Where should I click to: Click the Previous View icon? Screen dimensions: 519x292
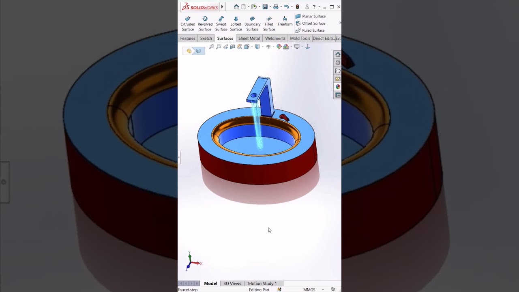225,47
